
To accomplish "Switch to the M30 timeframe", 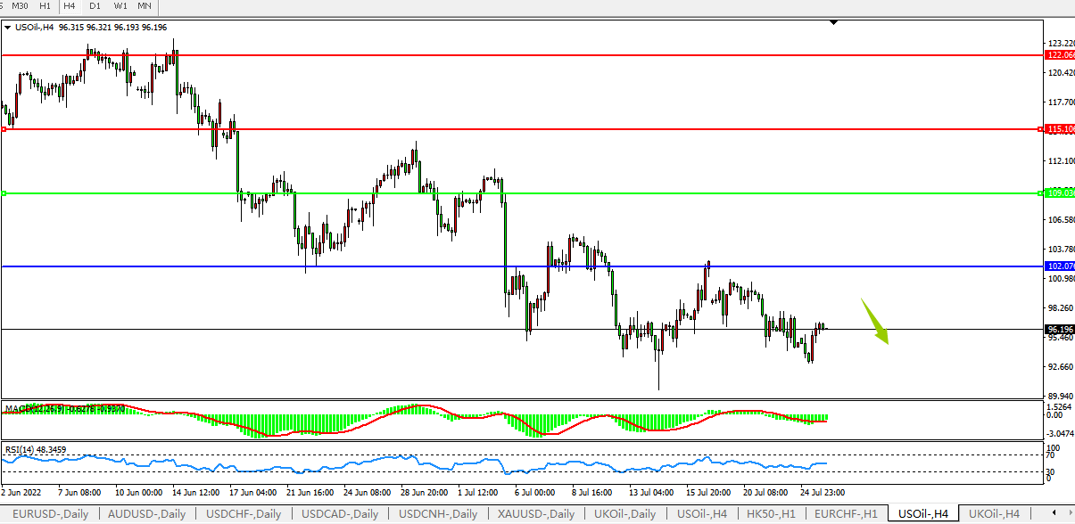I will (20, 6).
